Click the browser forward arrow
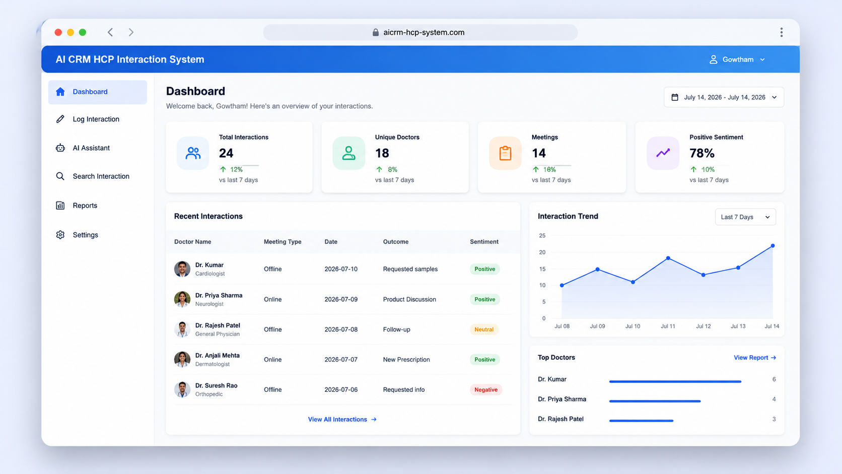Viewport: 842px width, 474px height. tap(131, 32)
